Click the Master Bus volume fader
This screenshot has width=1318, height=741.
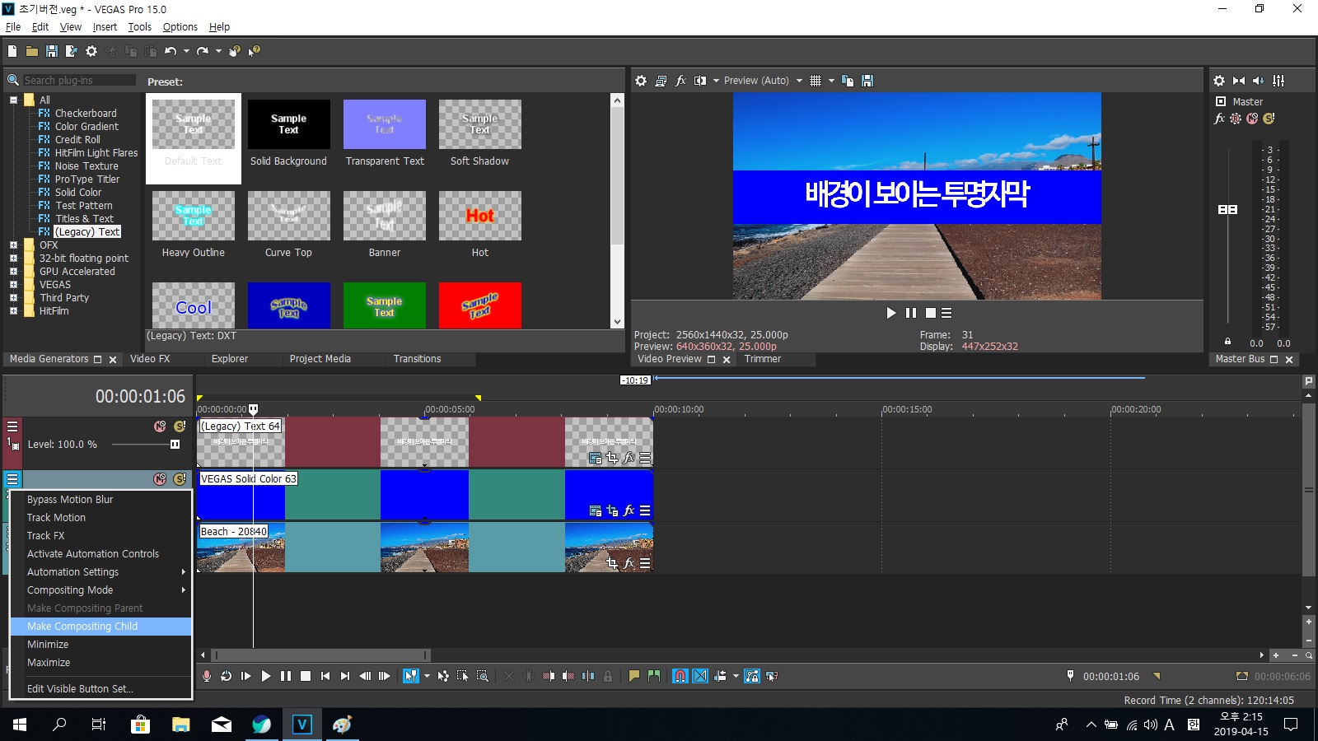click(x=1227, y=209)
